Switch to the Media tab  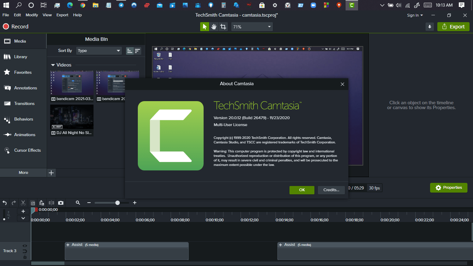(x=23, y=41)
